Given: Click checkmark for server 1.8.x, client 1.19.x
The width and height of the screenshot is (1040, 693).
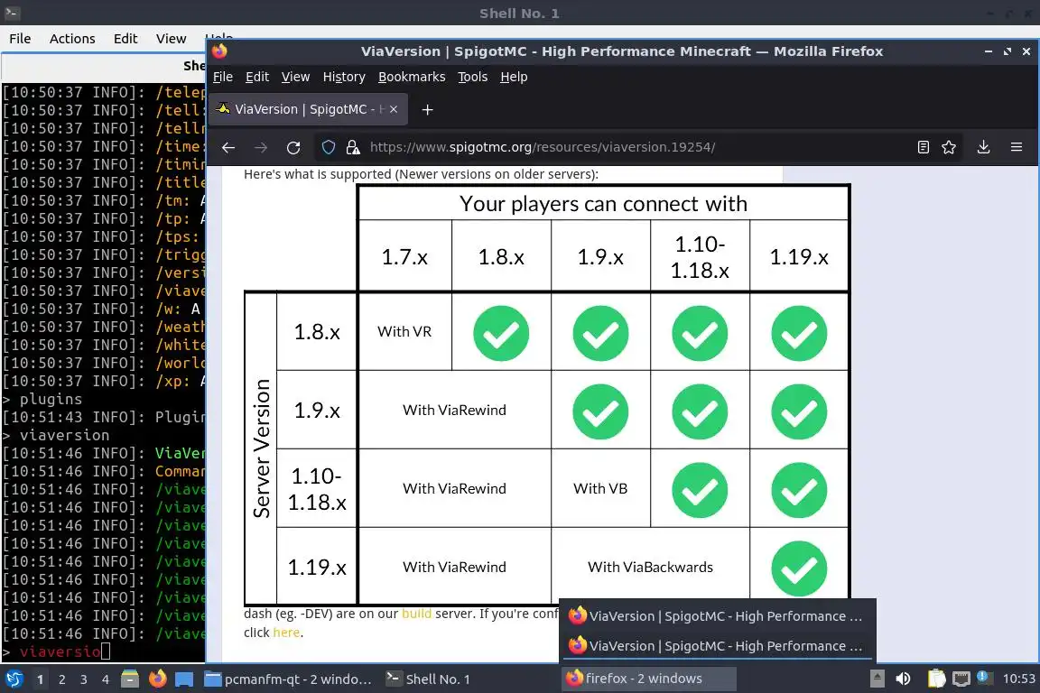Looking at the screenshot, I should [x=799, y=333].
